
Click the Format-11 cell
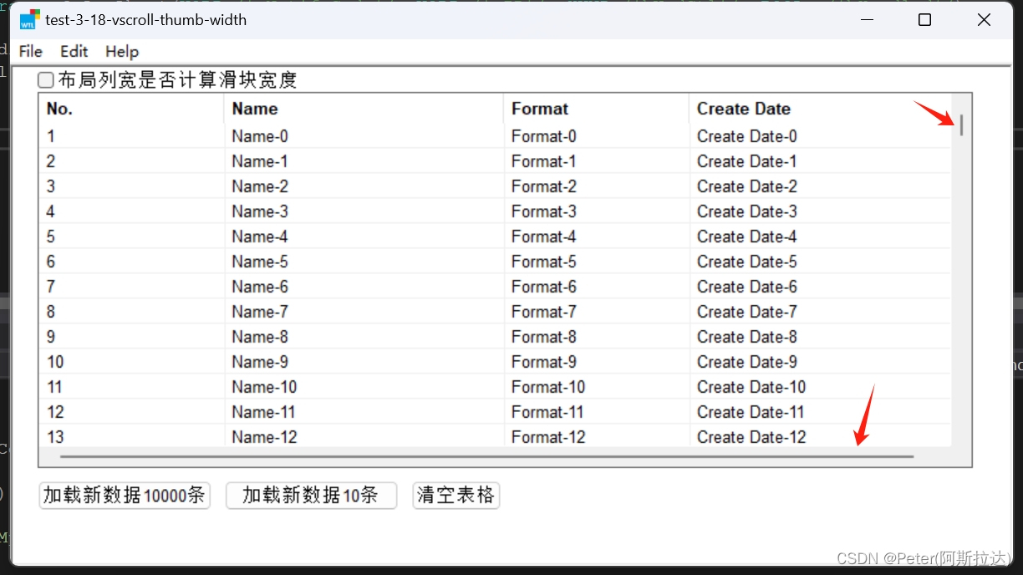coord(598,412)
